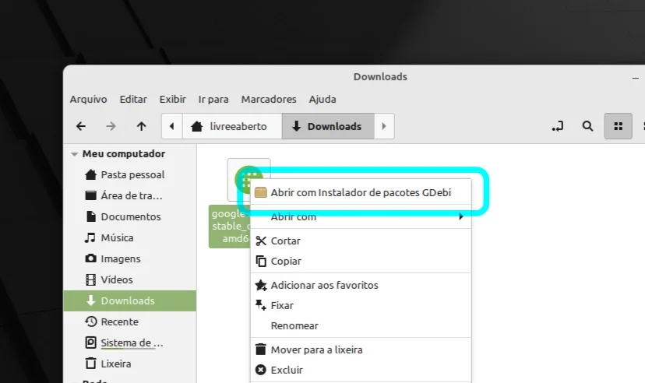This screenshot has height=383, width=645.
Task: Click the path bar left scroll arrow
Action: point(172,126)
